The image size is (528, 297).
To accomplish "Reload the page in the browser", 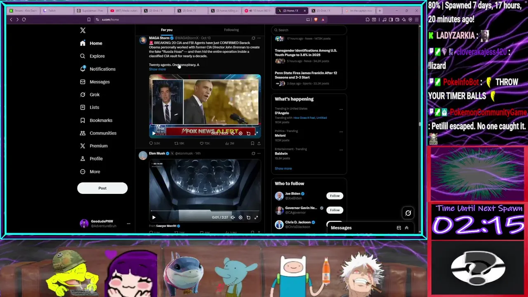I will (24, 19).
